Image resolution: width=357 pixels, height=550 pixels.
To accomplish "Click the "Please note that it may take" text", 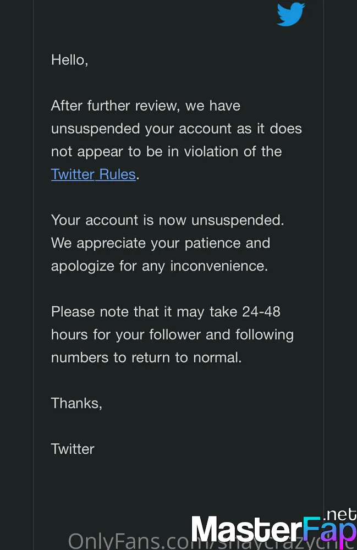I will pyautogui.click(x=128, y=312).
